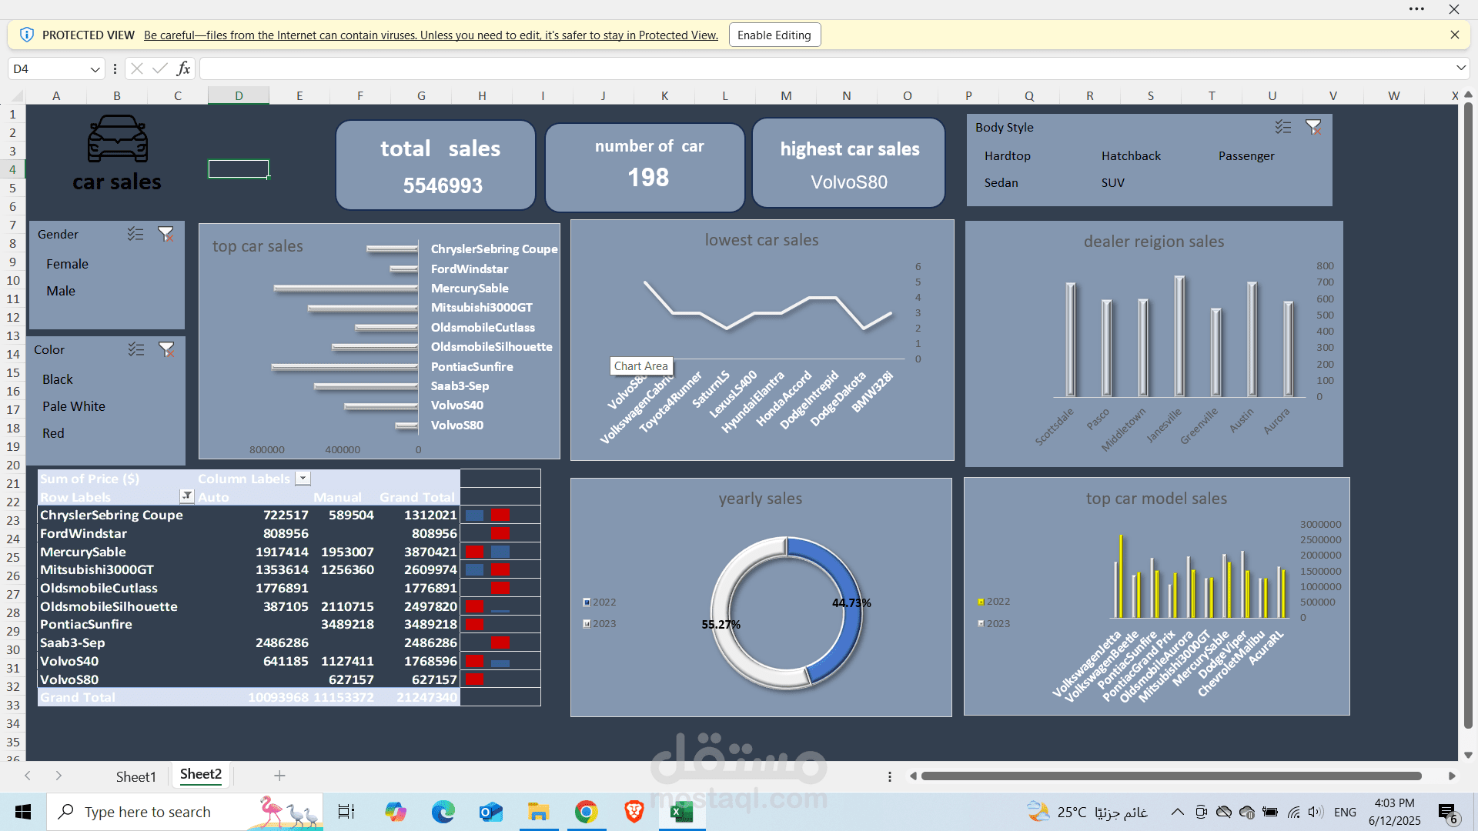Open Copilot from the taskbar
This screenshot has width=1478, height=831.
[x=395, y=812]
